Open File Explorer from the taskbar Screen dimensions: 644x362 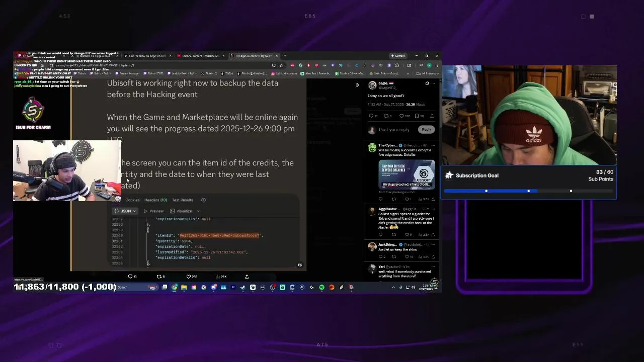pyautogui.click(x=184, y=287)
